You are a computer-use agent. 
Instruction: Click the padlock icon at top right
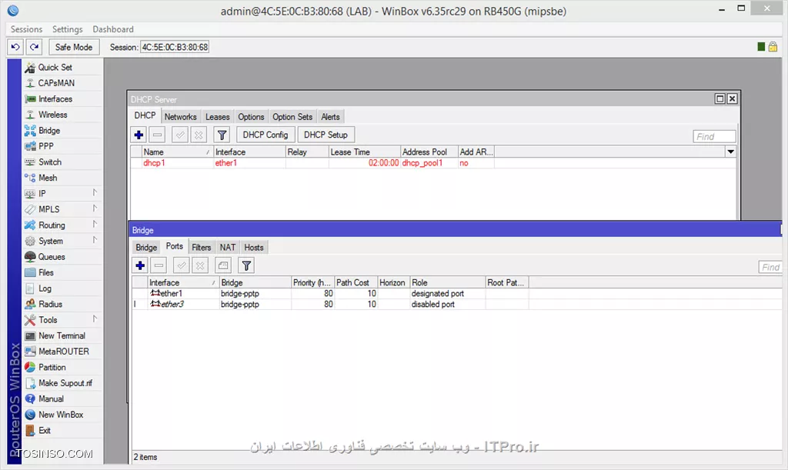[773, 47]
